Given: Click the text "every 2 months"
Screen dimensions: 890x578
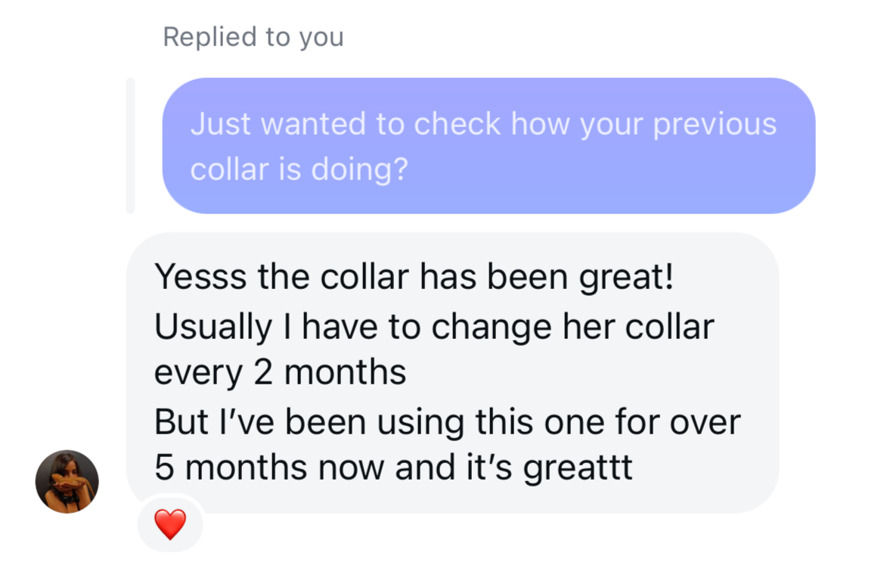Looking at the screenshot, I should pyautogui.click(x=280, y=373).
